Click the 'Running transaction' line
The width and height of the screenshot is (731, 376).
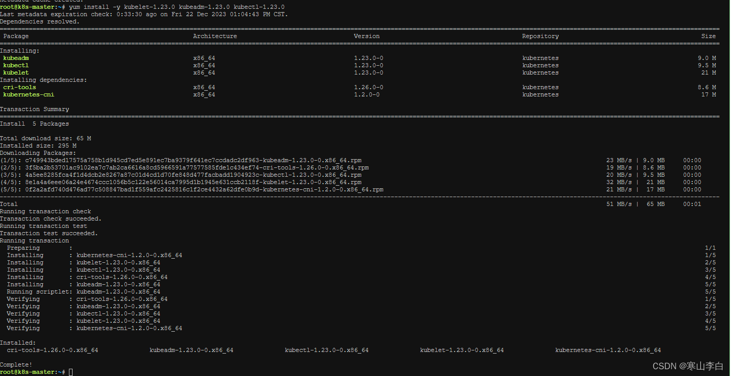(34, 241)
